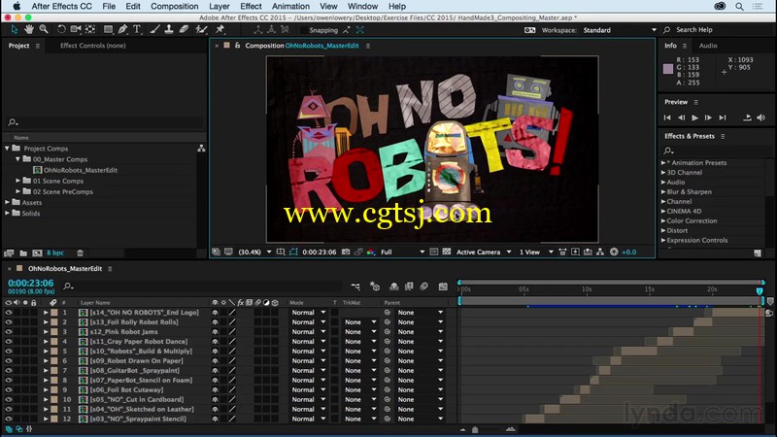777x437 pixels.
Task: Toggle the transparency grid in viewer
Action: (x=447, y=252)
